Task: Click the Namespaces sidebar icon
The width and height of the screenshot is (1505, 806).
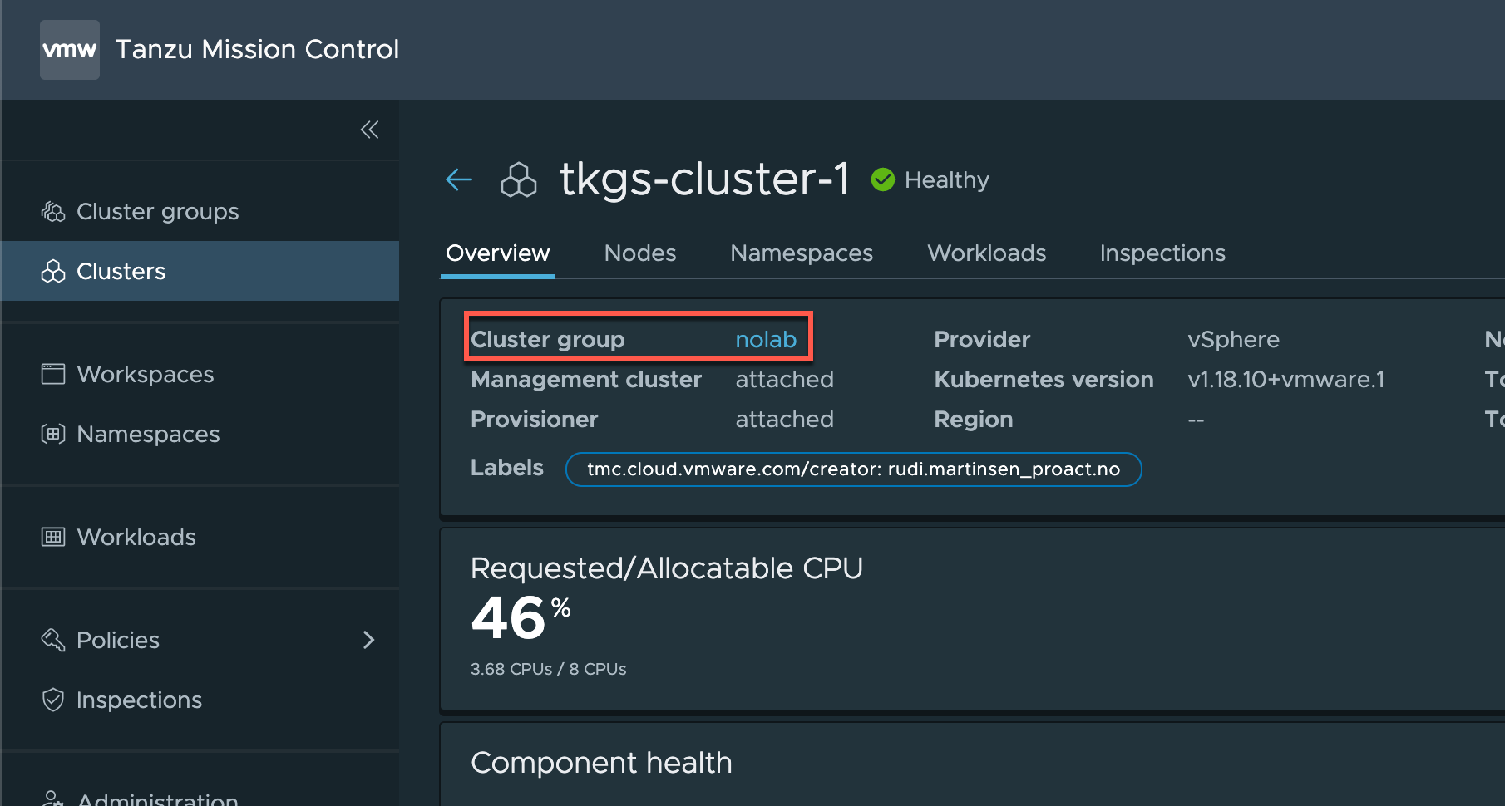Action: click(x=53, y=434)
